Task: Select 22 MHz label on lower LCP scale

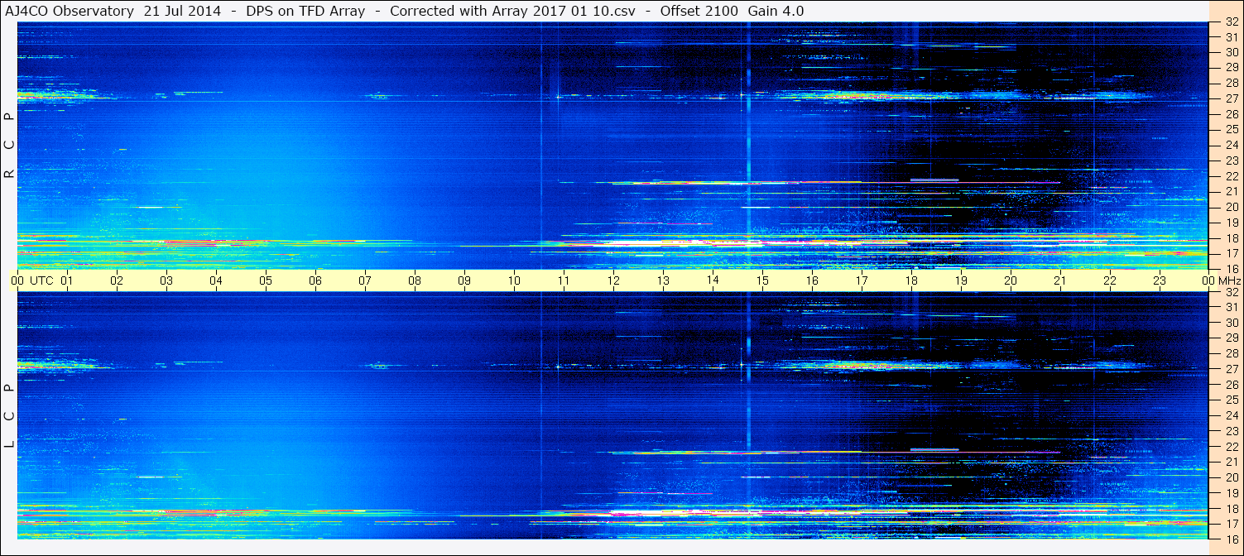Action: (1232, 447)
